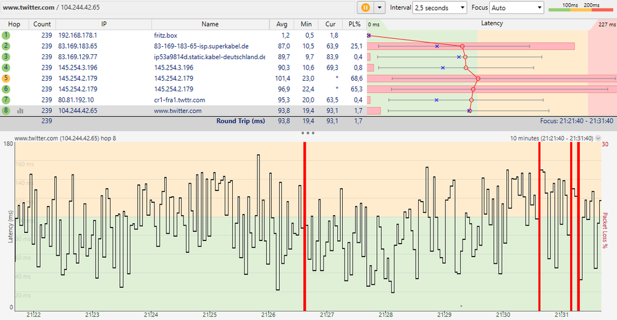This screenshot has height=320, width=617.
Task: Click the hop 3 green circle icon
Action: pyautogui.click(x=6, y=57)
